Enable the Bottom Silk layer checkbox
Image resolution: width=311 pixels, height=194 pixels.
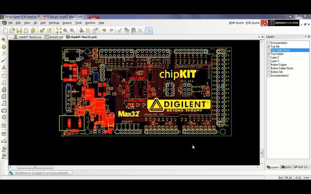269,72
